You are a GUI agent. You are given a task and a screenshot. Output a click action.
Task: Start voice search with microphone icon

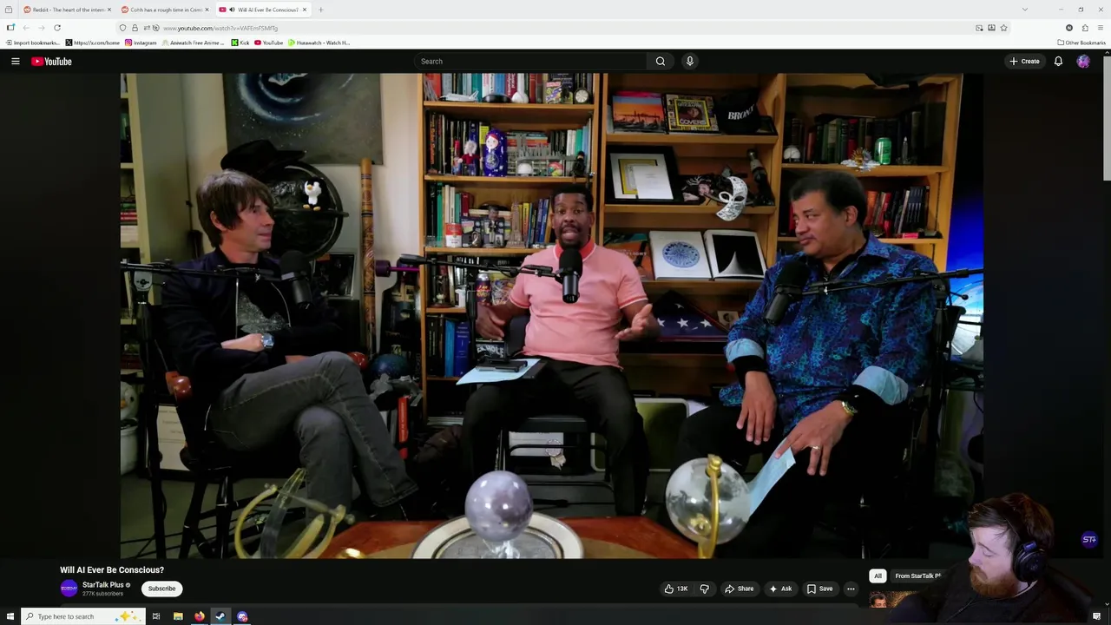690,62
